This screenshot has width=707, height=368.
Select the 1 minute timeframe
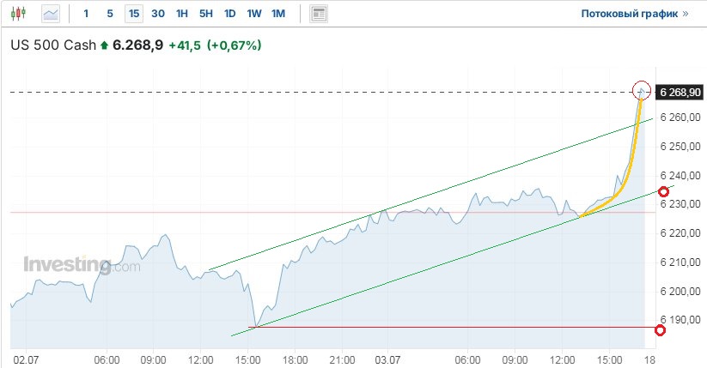click(x=86, y=14)
